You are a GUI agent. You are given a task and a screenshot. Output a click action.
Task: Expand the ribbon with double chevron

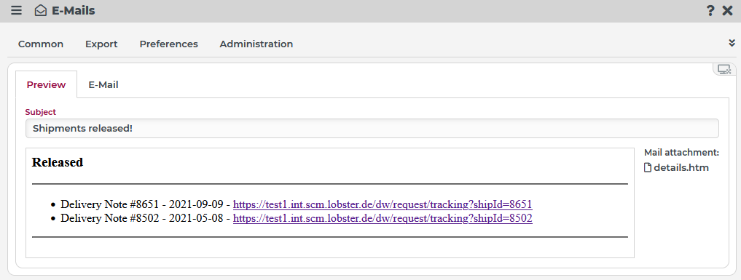(x=732, y=43)
